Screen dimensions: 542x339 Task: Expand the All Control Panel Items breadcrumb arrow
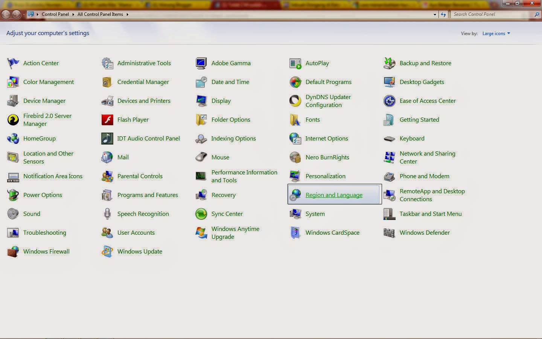127,14
